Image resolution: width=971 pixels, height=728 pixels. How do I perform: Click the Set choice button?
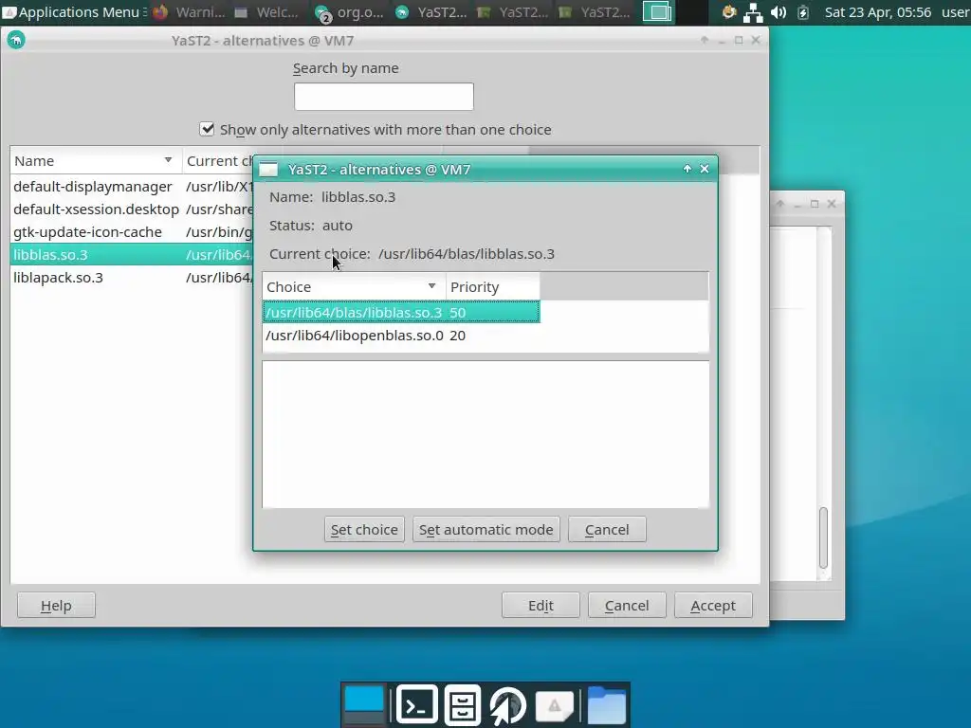point(364,529)
